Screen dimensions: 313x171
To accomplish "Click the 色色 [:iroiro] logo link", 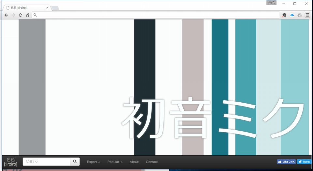I will point(10,162).
